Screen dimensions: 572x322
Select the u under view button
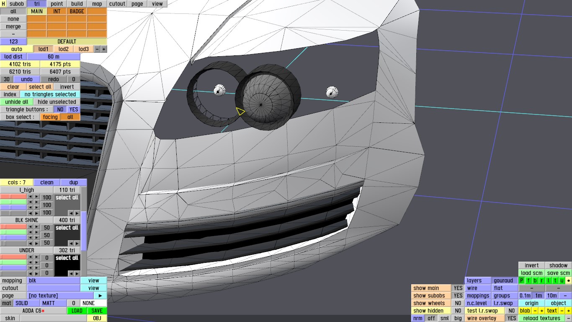[x=562, y=280]
